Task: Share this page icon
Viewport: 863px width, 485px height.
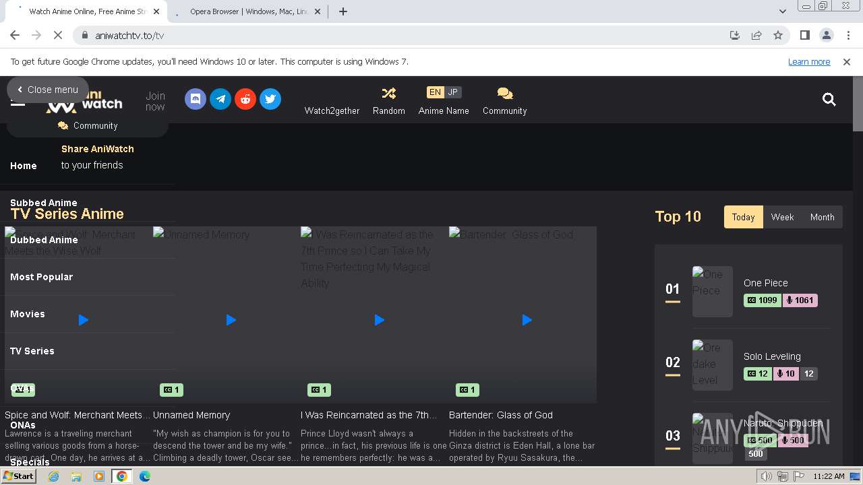Action: click(x=756, y=35)
